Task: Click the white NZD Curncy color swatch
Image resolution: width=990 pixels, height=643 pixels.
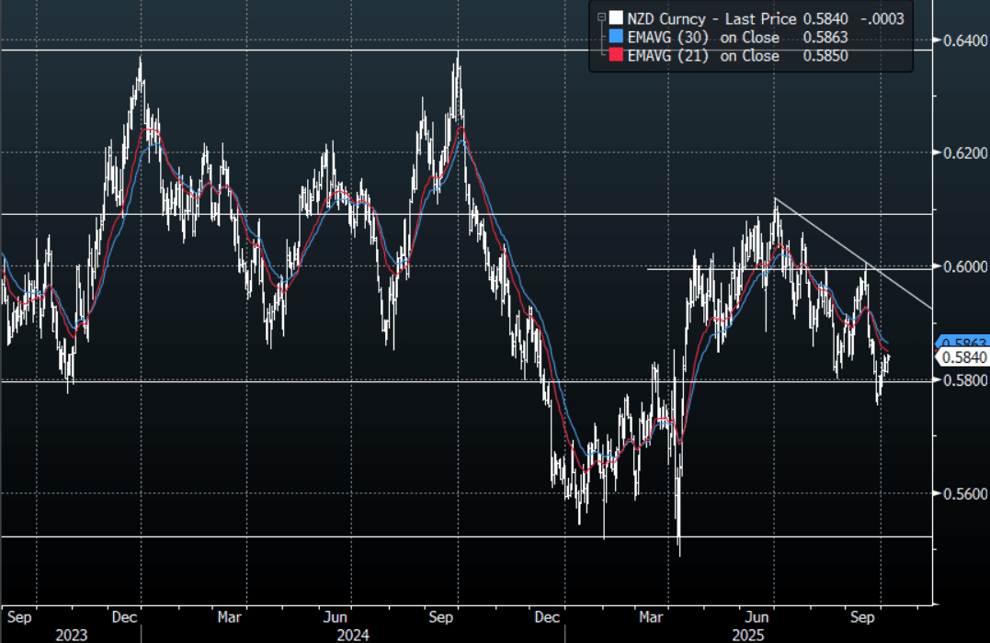Action: [x=615, y=17]
